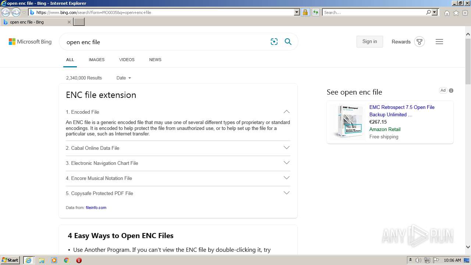Open the recent pages dropdown arrow
Image resolution: width=471 pixels, height=265 pixels.
tap(24, 13)
